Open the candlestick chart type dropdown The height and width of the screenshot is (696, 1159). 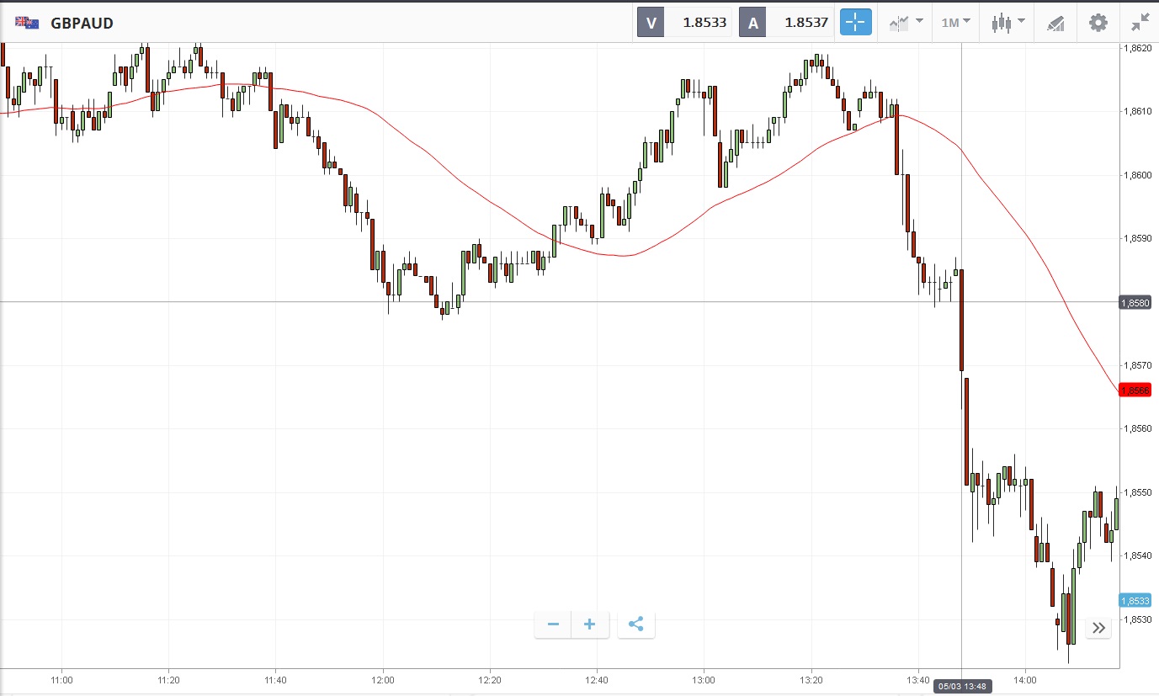(1007, 23)
